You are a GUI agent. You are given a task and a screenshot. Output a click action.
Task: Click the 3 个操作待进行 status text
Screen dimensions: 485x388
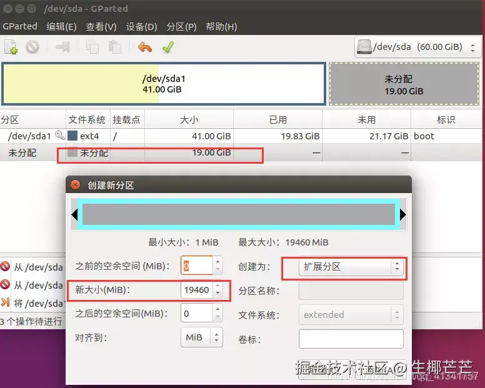click(x=31, y=322)
